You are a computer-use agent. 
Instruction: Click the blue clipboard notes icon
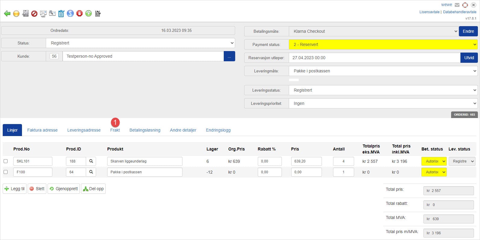tap(61, 14)
